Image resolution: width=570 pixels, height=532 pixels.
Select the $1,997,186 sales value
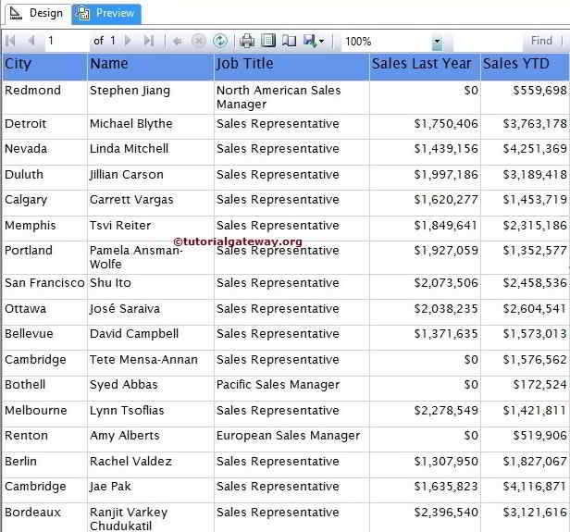(x=425, y=178)
